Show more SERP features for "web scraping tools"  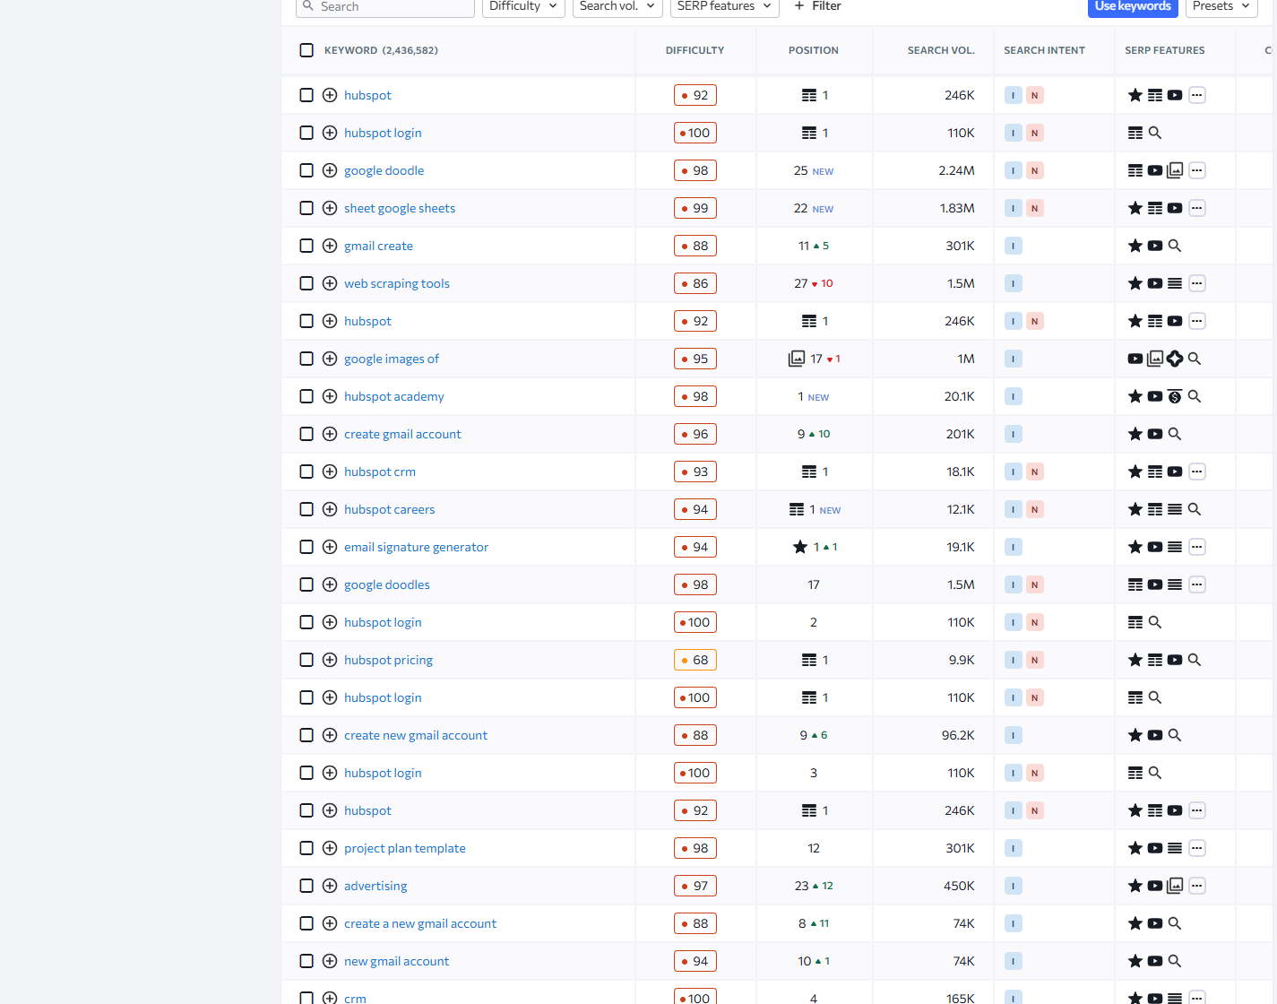click(x=1197, y=283)
